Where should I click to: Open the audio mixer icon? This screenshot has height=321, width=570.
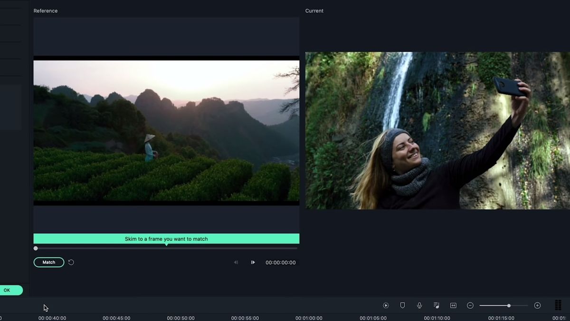(x=436, y=305)
